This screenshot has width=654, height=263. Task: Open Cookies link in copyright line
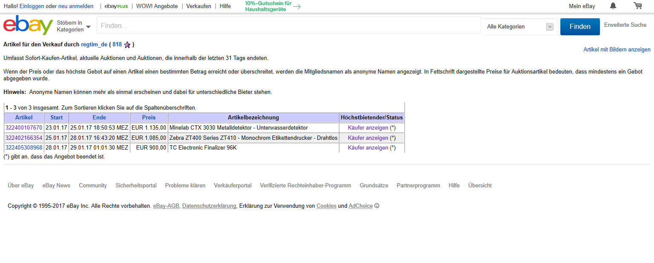(x=327, y=206)
